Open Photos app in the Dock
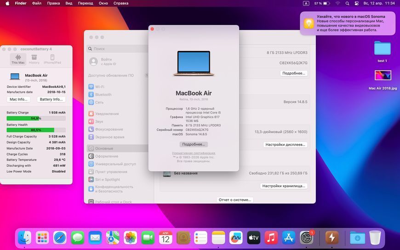The height and width of the screenshot is (250, 400). point(131,238)
